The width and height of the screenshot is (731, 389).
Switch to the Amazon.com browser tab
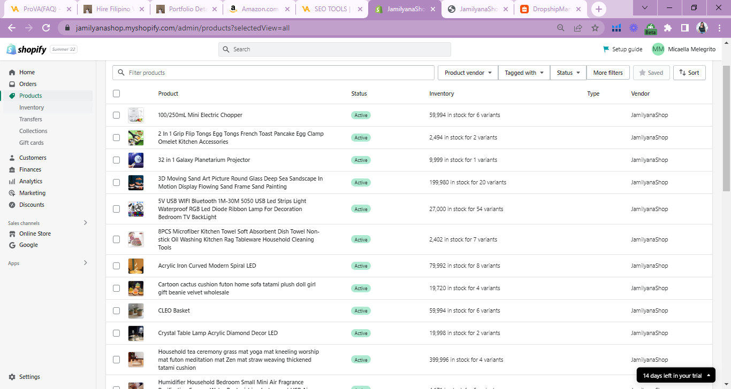point(260,9)
